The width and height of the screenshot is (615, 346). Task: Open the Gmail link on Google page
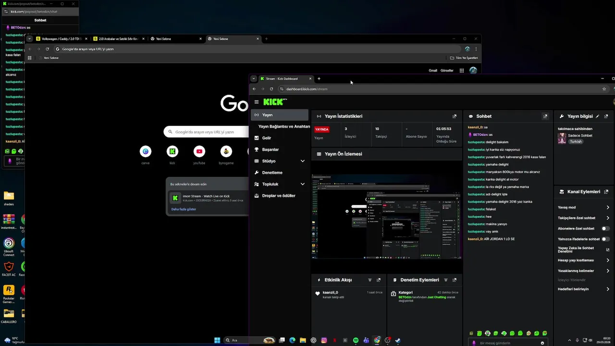click(433, 71)
